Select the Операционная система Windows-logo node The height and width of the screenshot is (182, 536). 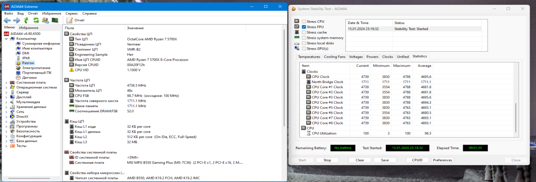[33, 87]
